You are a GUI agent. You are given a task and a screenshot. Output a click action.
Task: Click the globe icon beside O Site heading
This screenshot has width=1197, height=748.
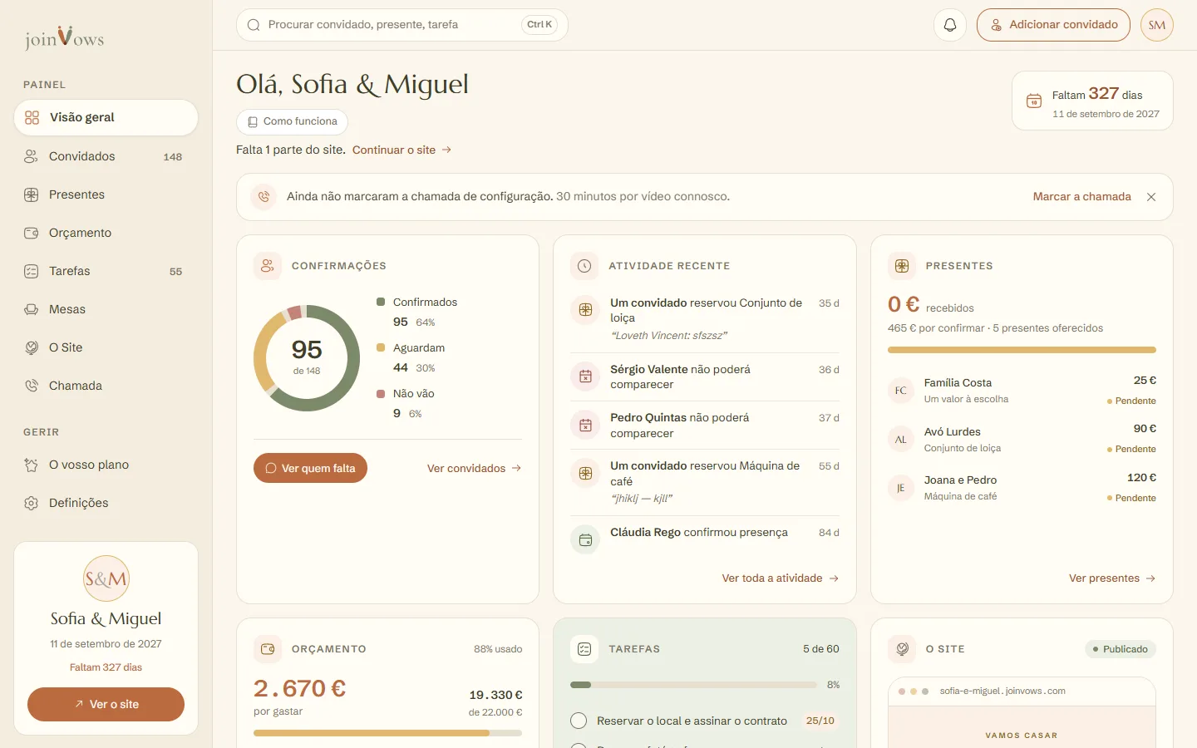click(902, 649)
